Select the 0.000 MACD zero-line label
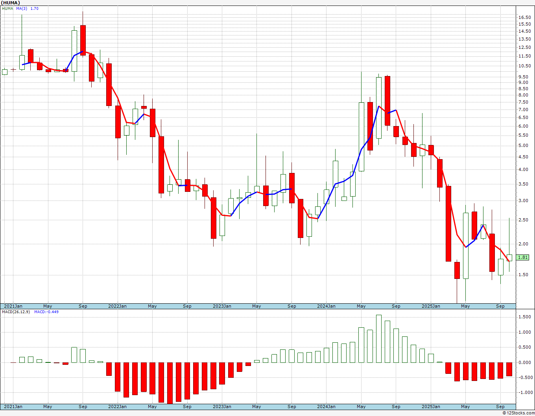The height and width of the screenshot is (416, 535). [525, 362]
